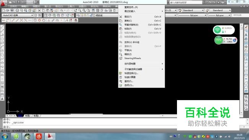Viewport: 249px width, 140px height.
Task: Expand the 子对象选择过滤器 submenu
Action: pos(141,69)
